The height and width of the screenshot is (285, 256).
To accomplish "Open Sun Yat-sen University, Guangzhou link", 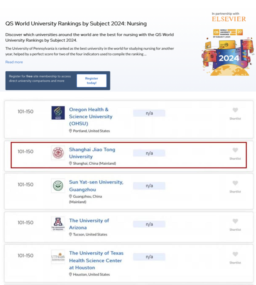I will pos(96,186).
